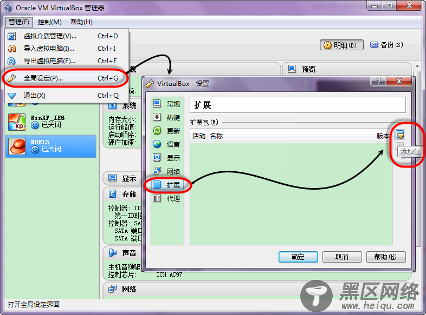Choose 导出虚拟电脑(E)... menu entry
This screenshot has width=426, height=315.
point(67,61)
